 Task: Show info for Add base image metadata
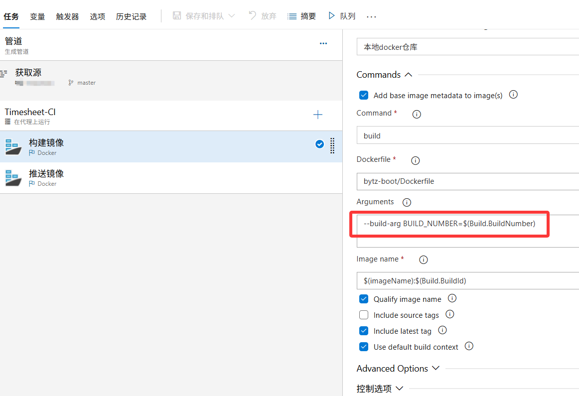(513, 95)
